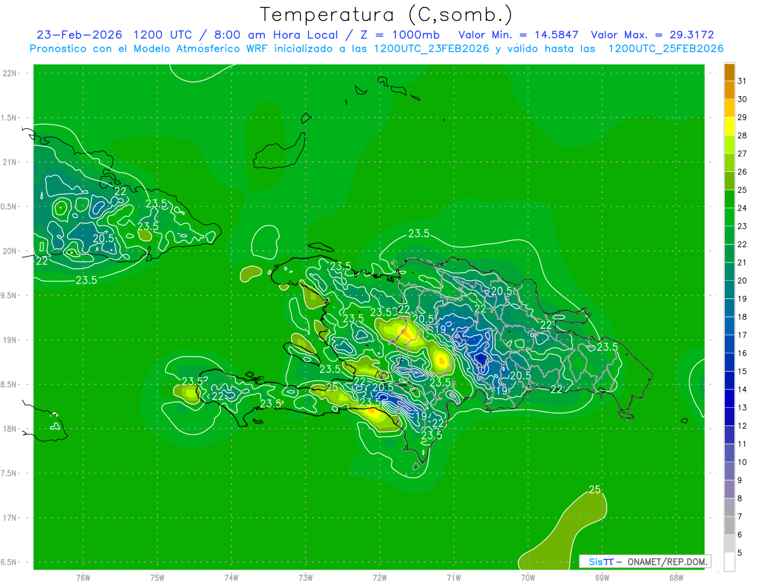This screenshot has width=759, height=586.
Task: Click the "73W" longitude axis label
Action: click(305, 577)
